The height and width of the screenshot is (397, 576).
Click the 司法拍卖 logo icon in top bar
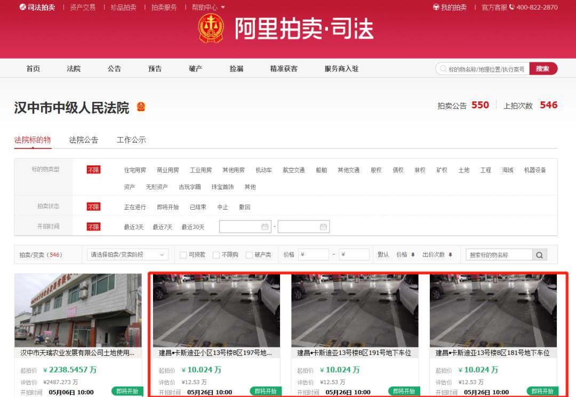(22, 7)
